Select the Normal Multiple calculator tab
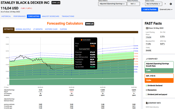This screenshot has width=175, height=109. click(23, 29)
